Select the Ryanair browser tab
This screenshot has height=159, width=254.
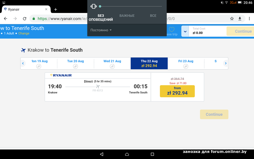coord(26,10)
